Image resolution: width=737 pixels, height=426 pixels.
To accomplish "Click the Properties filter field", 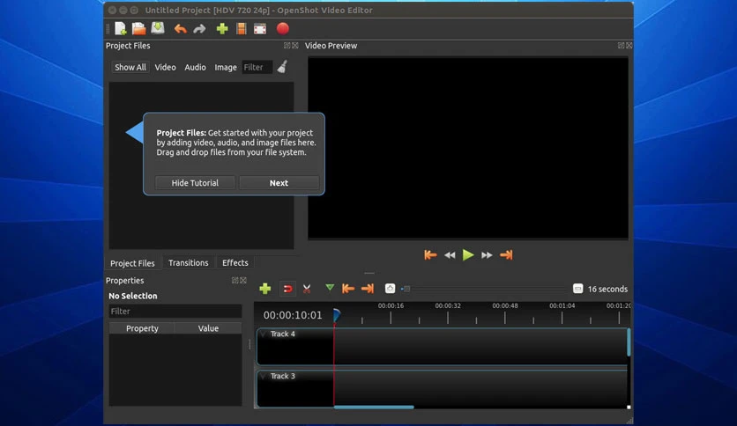I will click(x=175, y=311).
